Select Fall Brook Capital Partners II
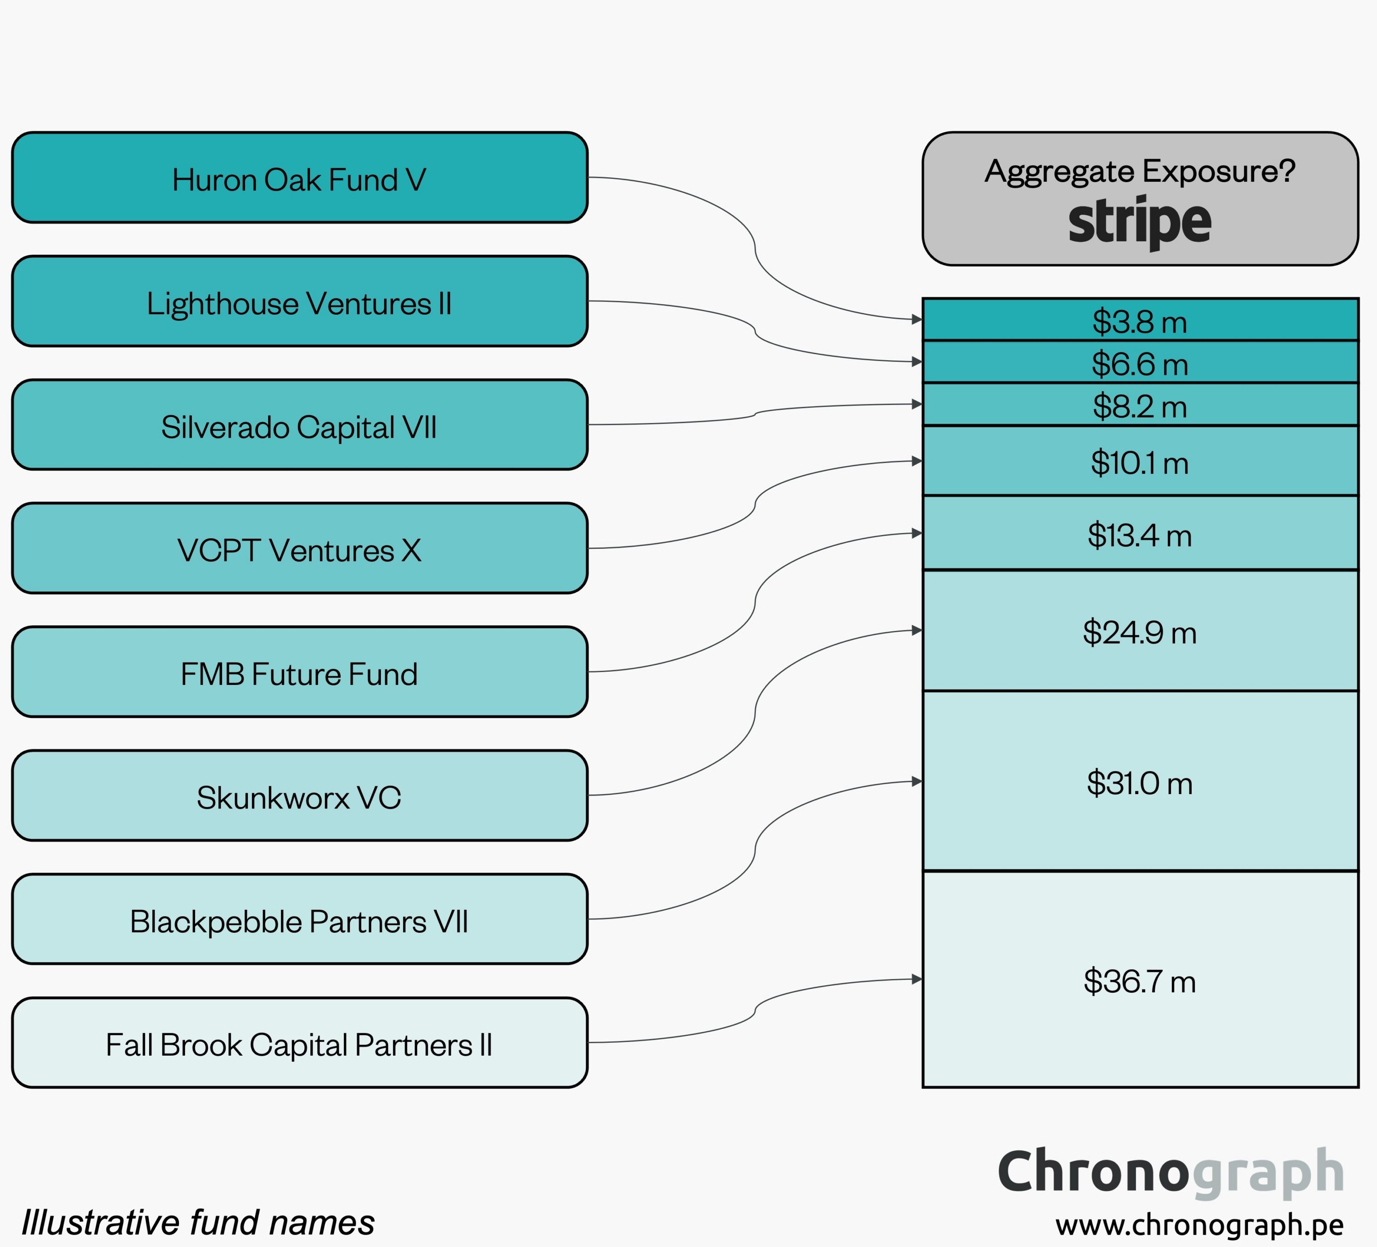Screen dimensions: 1377x1247 pyautogui.click(x=299, y=1043)
